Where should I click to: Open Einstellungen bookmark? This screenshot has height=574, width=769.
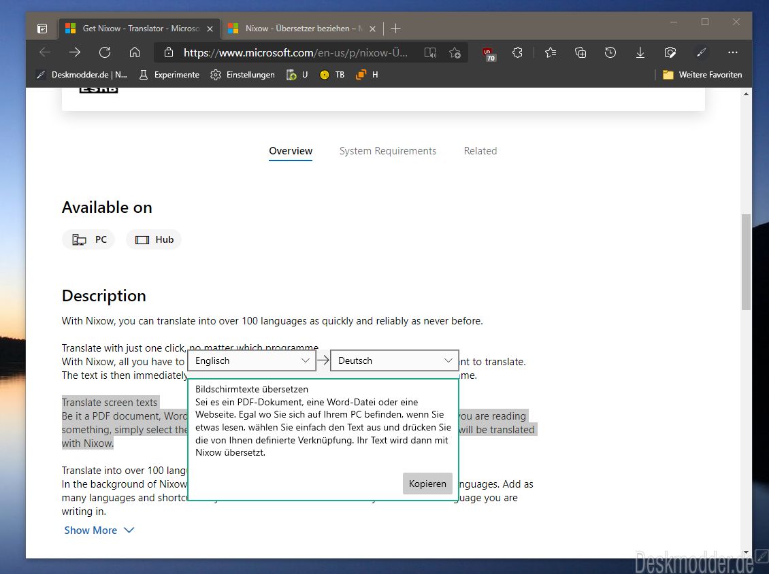pyautogui.click(x=242, y=75)
